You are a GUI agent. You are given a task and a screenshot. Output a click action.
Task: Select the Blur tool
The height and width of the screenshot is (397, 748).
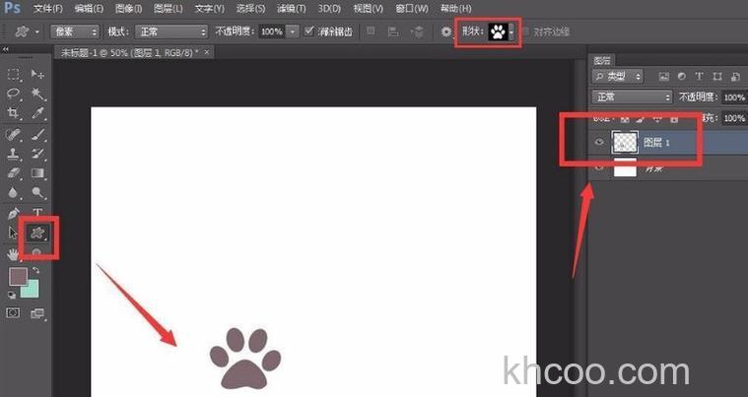[14, 192]
